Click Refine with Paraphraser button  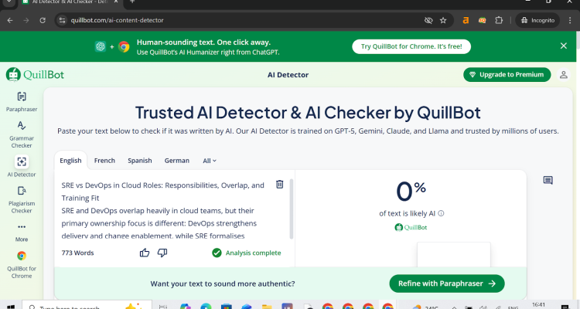click(x=447, y=284)
